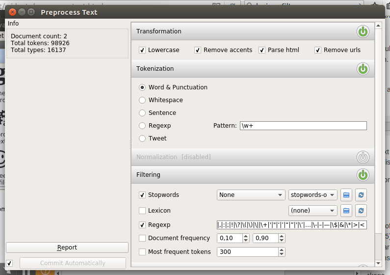Browse for a stopwords file
This screenshot has height=275, width=390.
346,195
